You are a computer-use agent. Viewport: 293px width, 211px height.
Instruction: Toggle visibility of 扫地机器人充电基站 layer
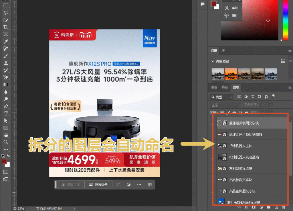pos(212,157)
